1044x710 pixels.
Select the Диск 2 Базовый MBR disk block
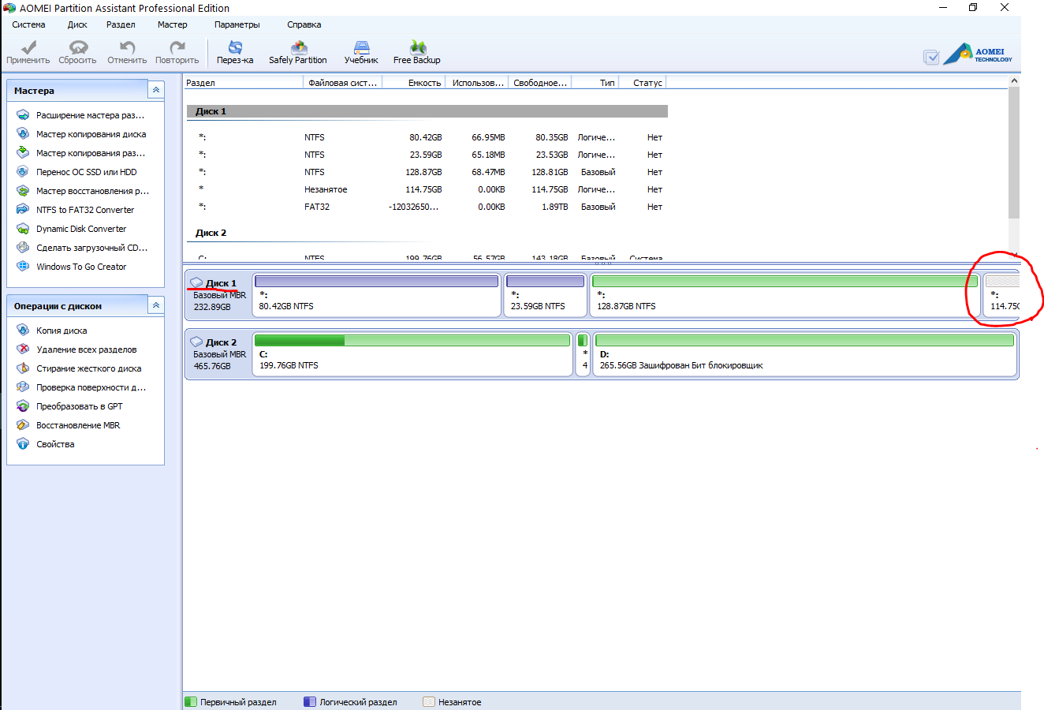[218, 353]
